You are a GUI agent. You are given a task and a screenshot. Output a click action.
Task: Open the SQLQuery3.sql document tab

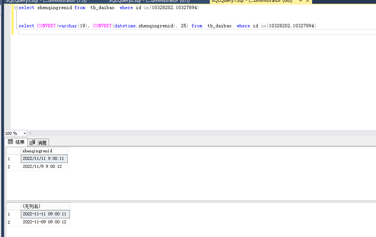(x=46, y=1)
